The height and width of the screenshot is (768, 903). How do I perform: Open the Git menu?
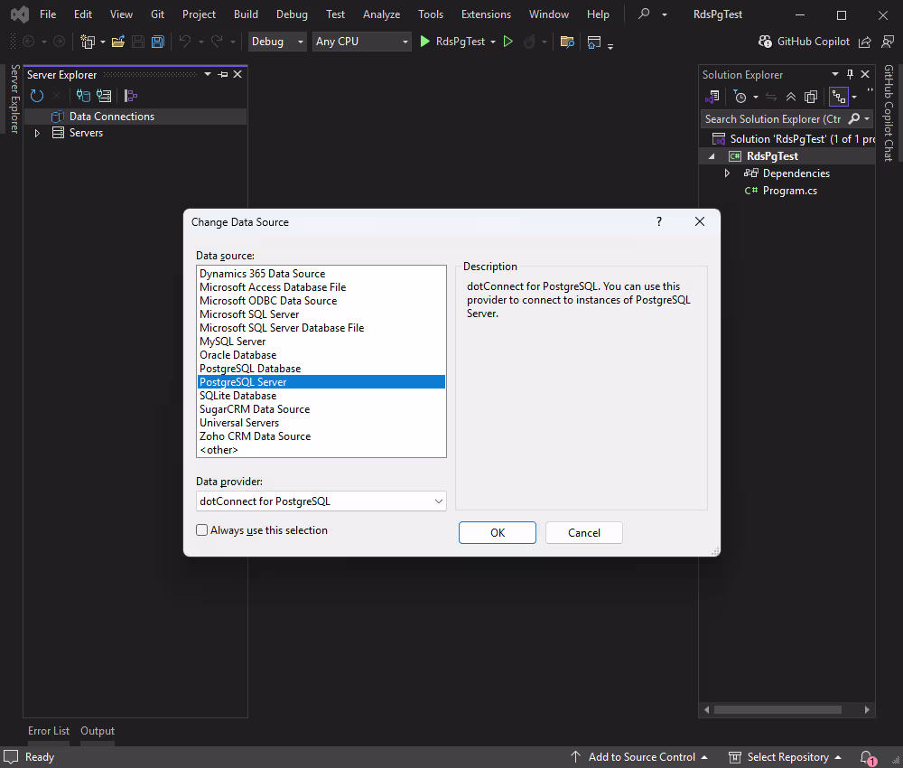click(x=157, y=14)
